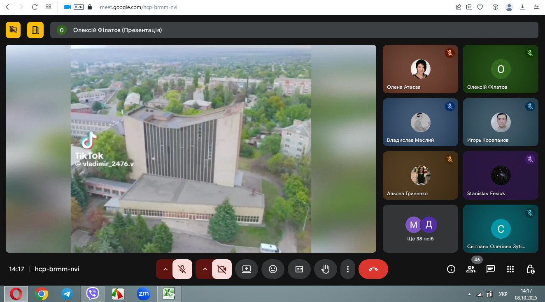Raise hand icon in call controls
Image resolution: width=545 pixels, height=302 pixels.
(x=325, y=269)
